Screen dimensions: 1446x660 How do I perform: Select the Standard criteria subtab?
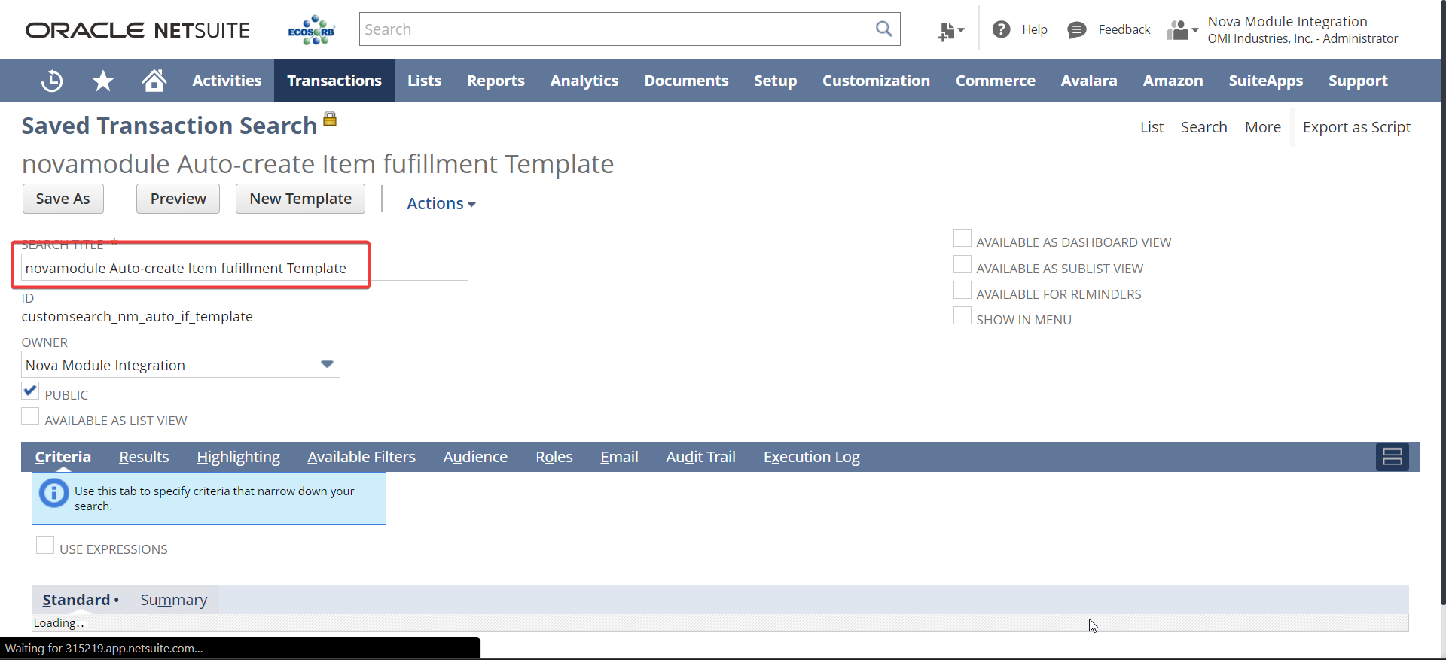pyautogui.click(x=76, y=600)
